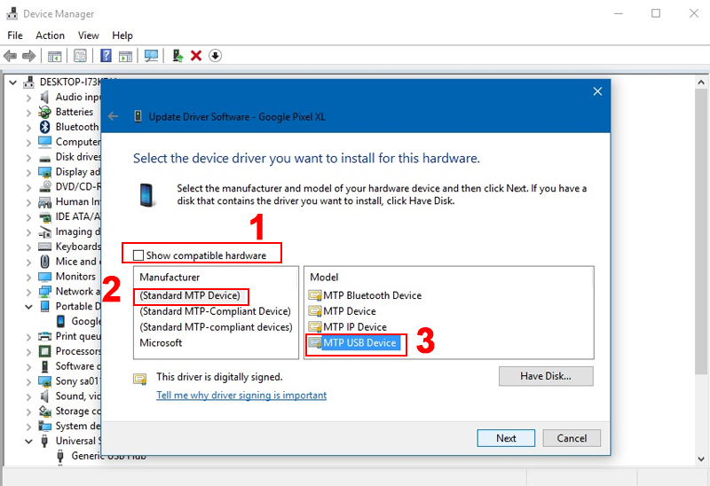This screenshot has width=710, height=486.
Task: Select (Standard MTP Device) manufacturer
Action: tap(190, 295)
